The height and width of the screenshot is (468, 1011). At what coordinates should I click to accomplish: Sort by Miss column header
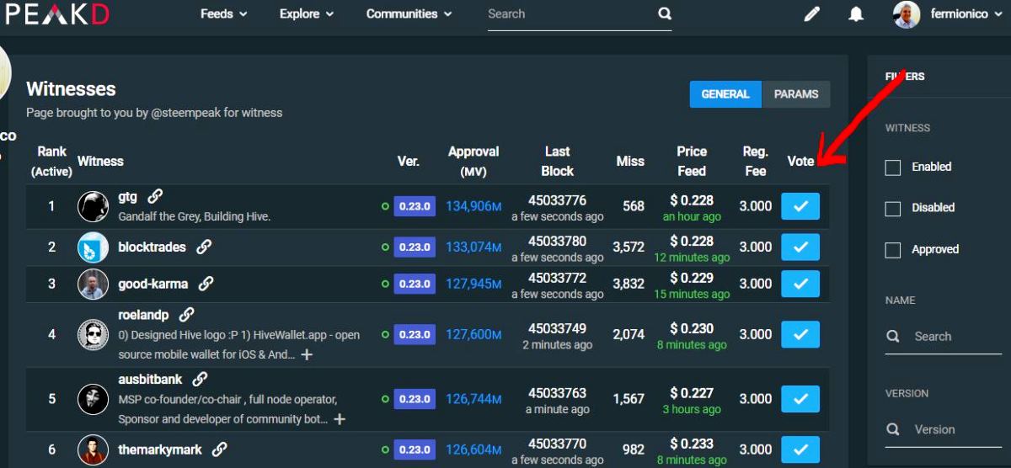pos(630,162)
